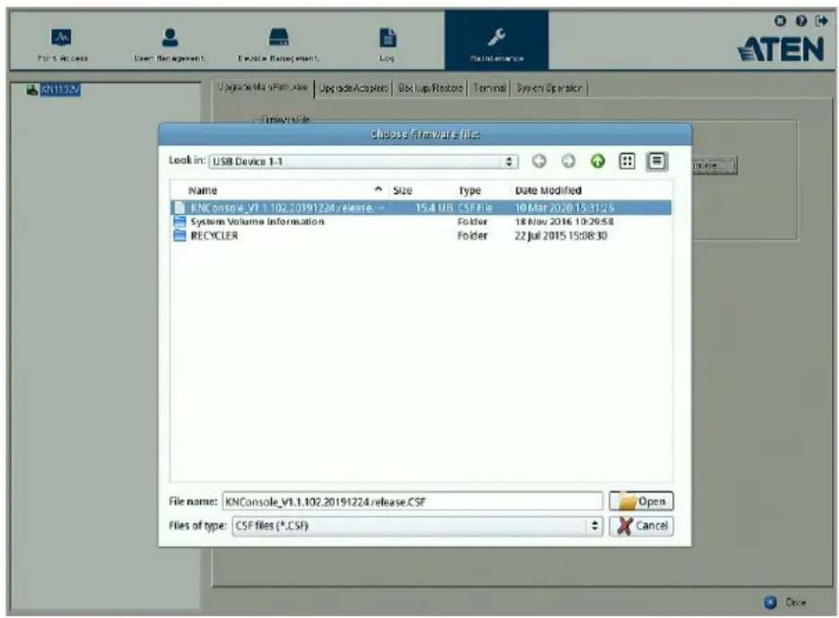Image resolution: width=839 pixels, height=618 pixels.
Task: Click the round icon left of help
Action: point(781,21)
